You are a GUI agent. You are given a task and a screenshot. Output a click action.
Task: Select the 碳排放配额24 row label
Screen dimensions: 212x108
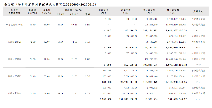(x=15, y=93)
